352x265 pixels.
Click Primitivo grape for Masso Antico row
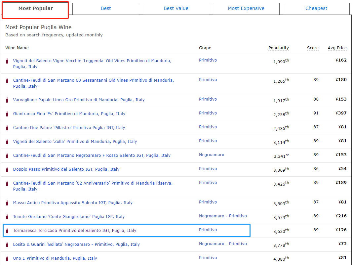[208, 202]
